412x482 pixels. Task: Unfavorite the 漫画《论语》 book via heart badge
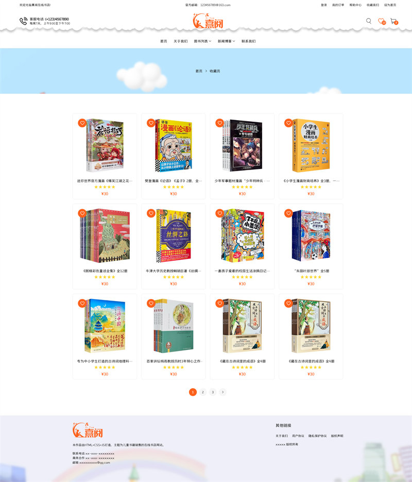[x=151, y=123]
